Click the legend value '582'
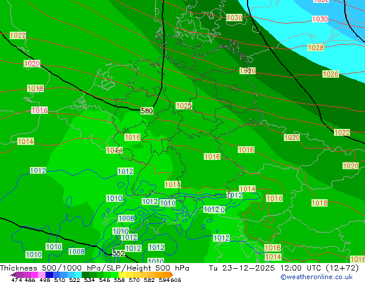Screen dimensions: 365x282 click(x=149, y=280)
